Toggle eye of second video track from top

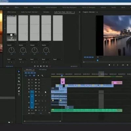click(x=39, y=83)
